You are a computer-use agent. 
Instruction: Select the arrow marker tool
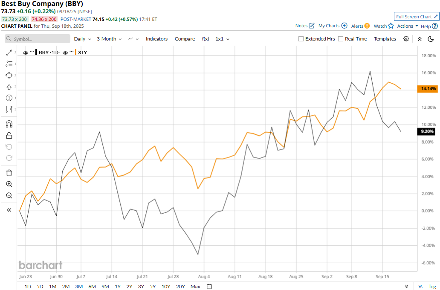tap(9, 87)
